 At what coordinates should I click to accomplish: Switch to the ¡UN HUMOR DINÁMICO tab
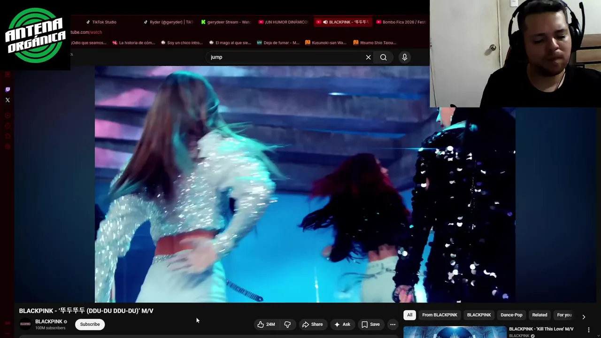tap(283, 22)
